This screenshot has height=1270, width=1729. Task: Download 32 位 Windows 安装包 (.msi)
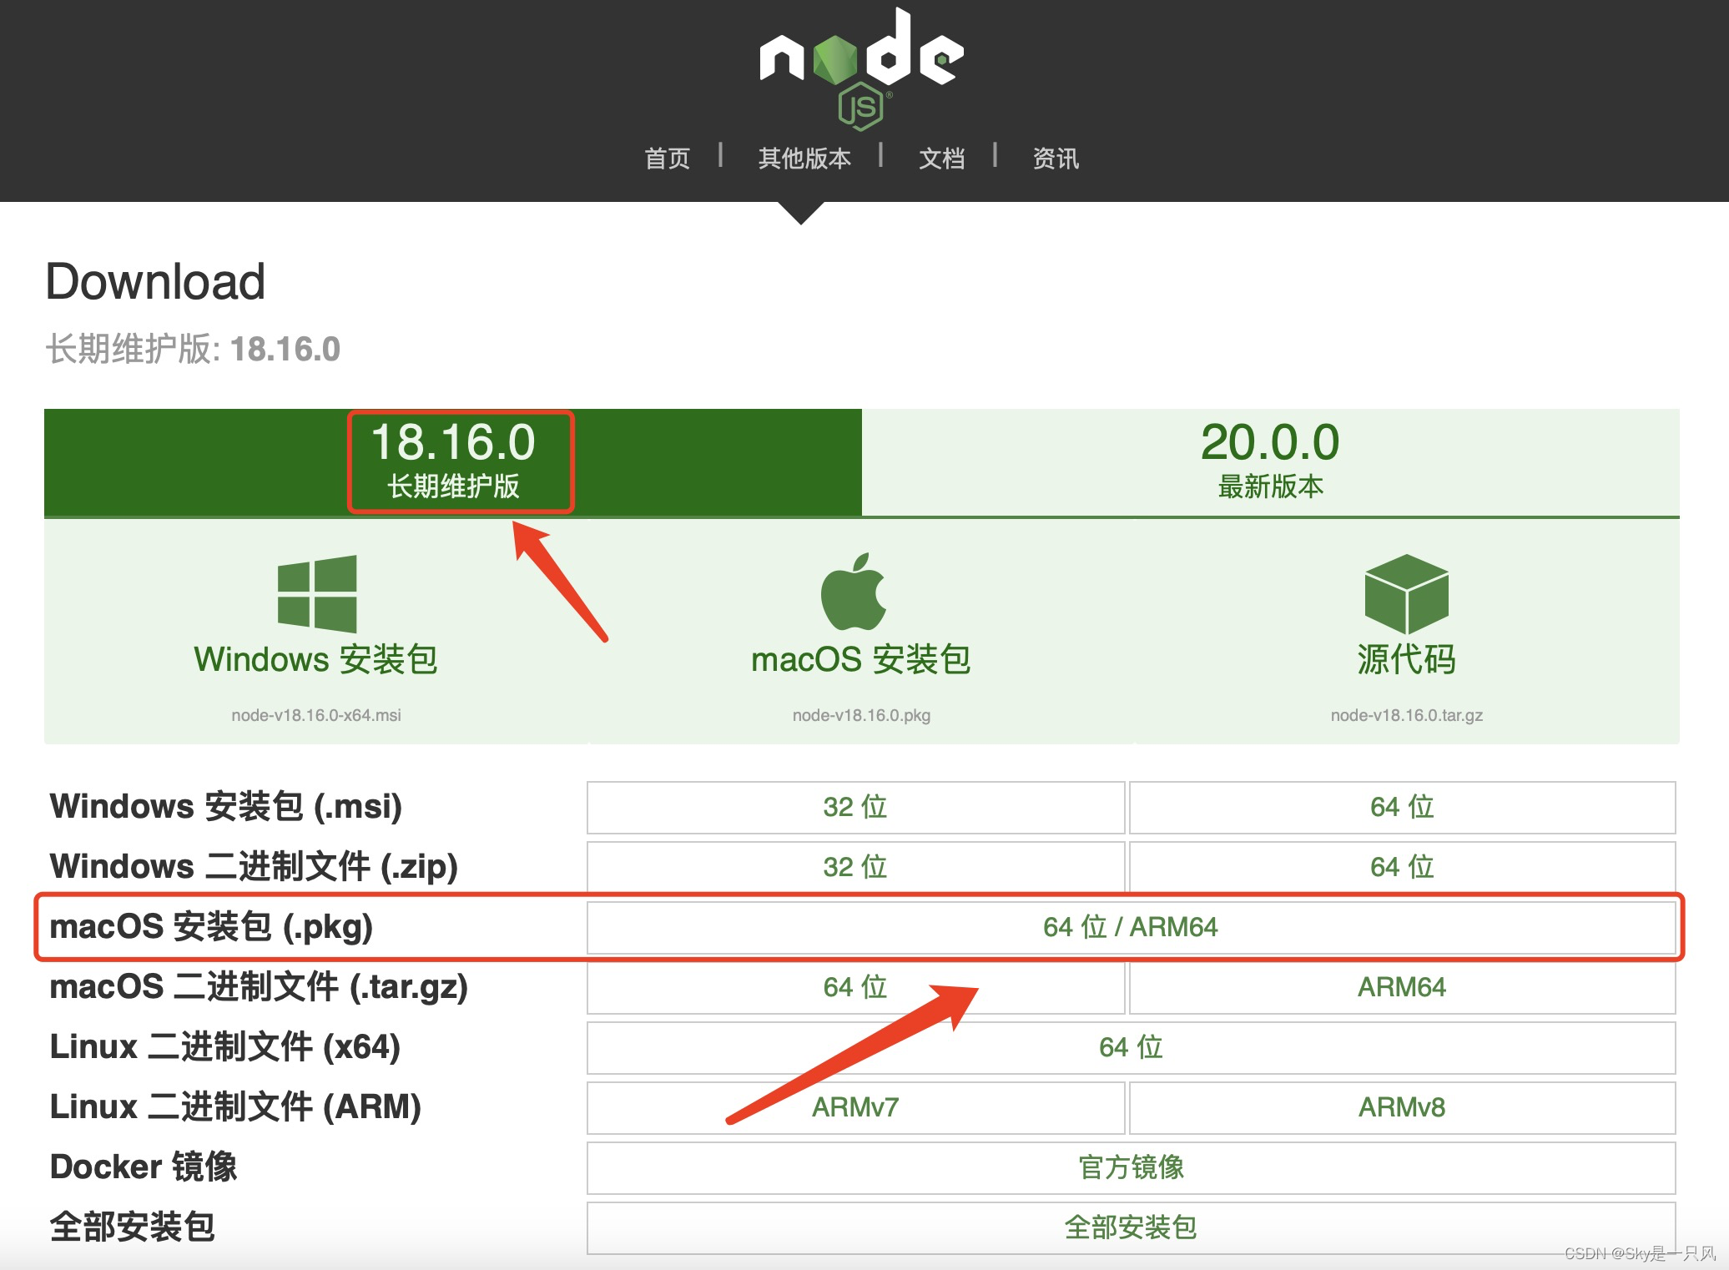point(855,807)
